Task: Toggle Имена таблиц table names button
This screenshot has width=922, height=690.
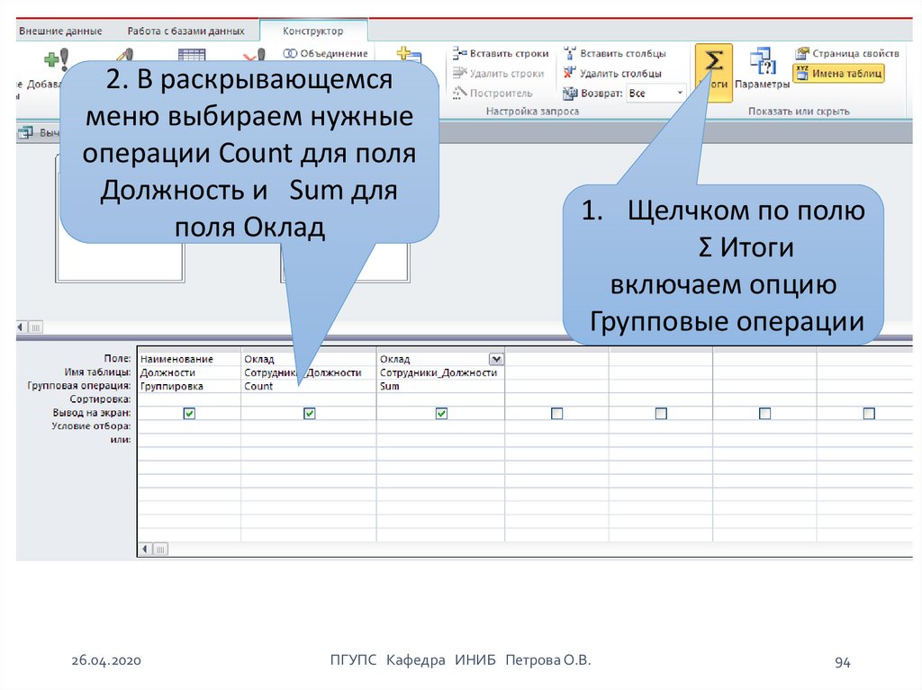Action: [x=838, y=74]
